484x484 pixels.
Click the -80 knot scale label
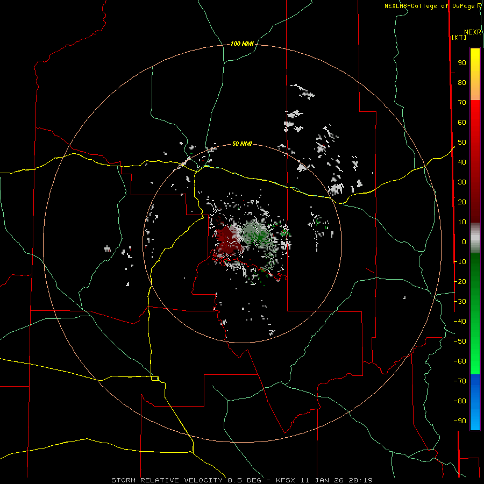[x=460, y=401]
